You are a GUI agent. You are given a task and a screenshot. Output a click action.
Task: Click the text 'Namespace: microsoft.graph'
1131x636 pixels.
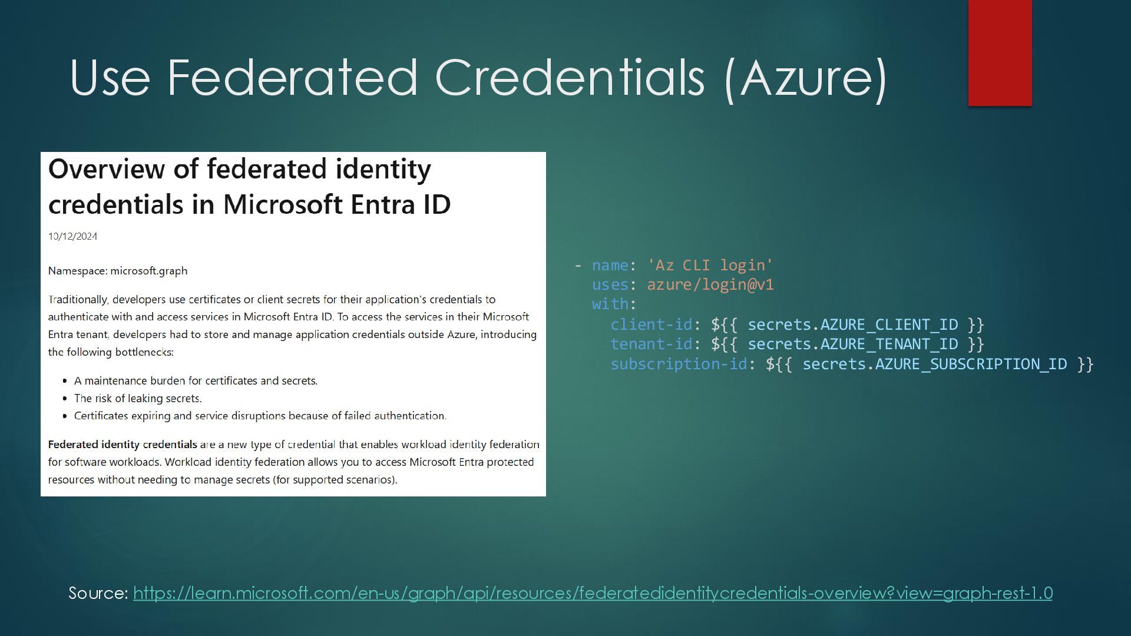[118, 271]
